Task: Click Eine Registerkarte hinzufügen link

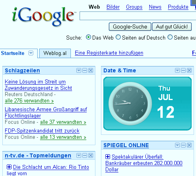Action: pos(109,53)
